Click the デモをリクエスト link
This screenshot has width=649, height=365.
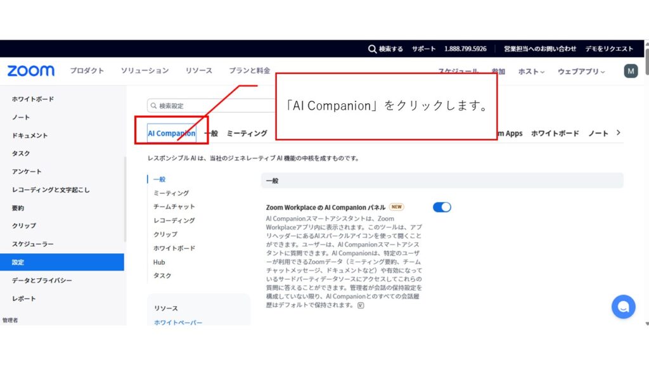click(608, 49)
